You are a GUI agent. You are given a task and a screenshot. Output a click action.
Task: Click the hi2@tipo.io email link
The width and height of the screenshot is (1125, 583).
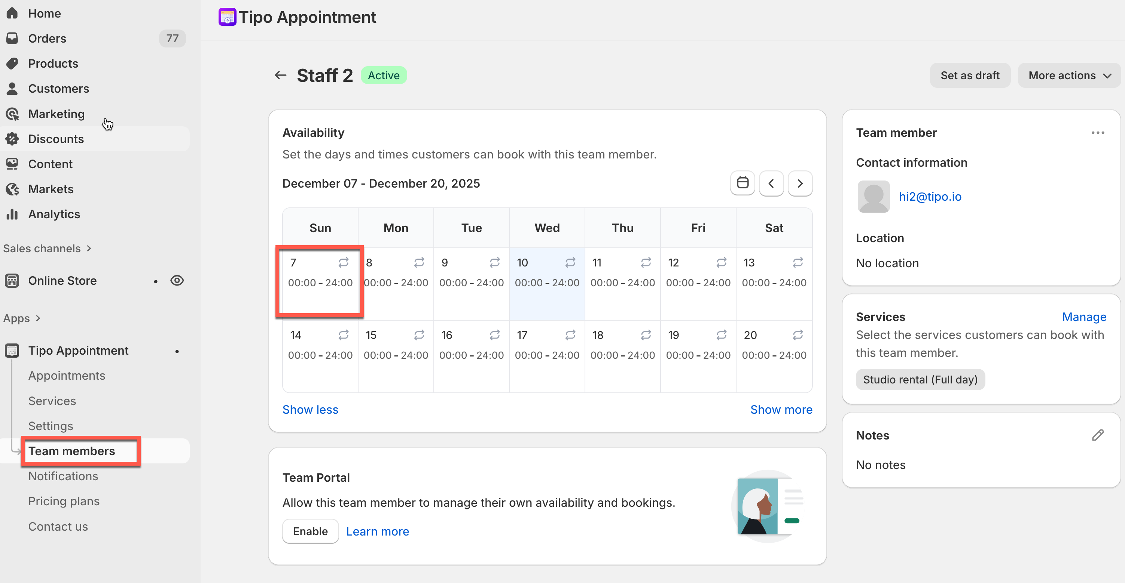click(930, 196)
